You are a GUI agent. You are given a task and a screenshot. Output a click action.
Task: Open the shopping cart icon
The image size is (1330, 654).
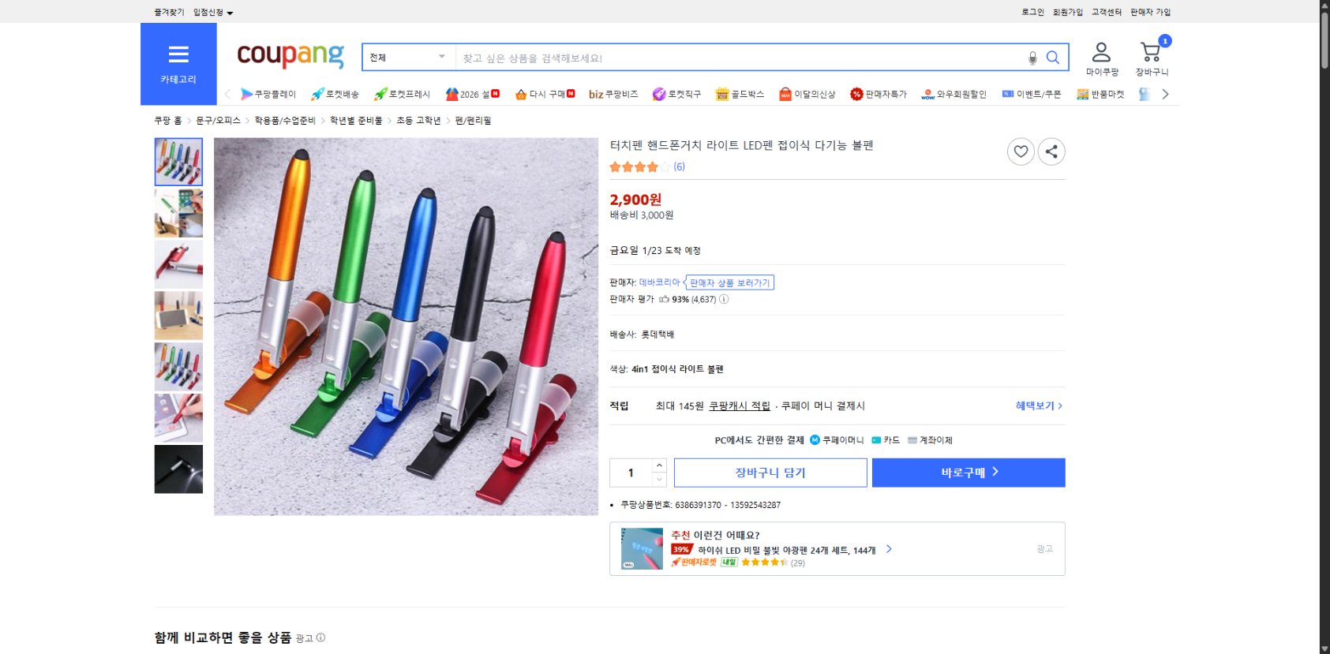point(1150,53)
